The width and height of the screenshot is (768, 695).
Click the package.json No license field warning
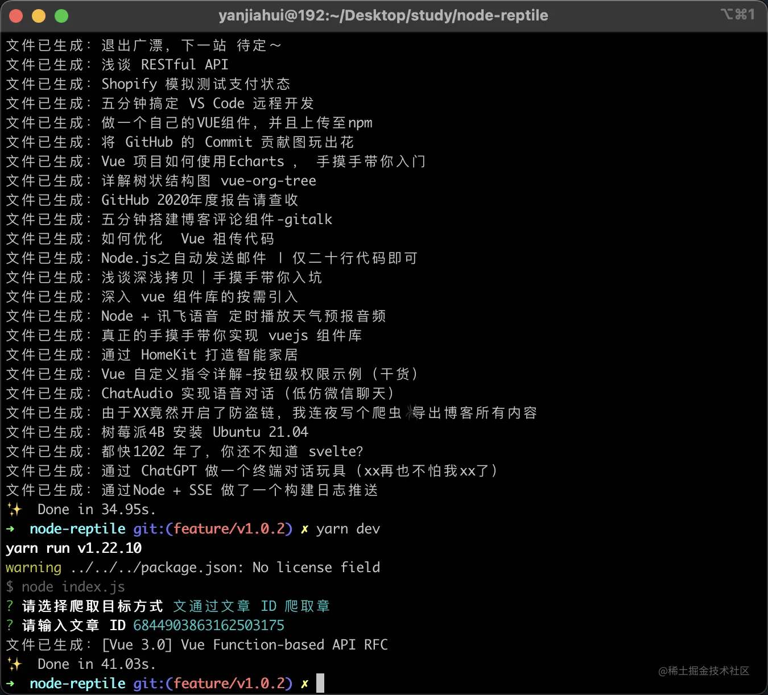tap(225, 568)
